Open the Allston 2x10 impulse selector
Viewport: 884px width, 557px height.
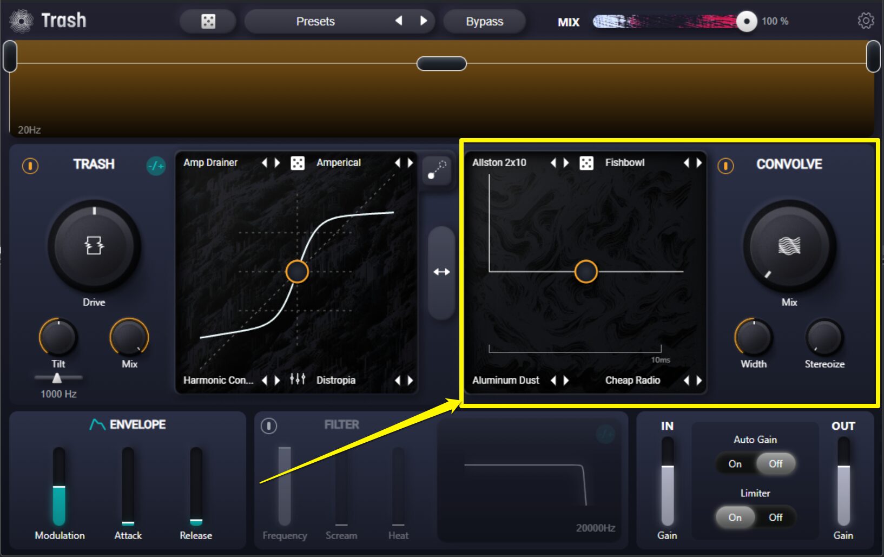499,162
